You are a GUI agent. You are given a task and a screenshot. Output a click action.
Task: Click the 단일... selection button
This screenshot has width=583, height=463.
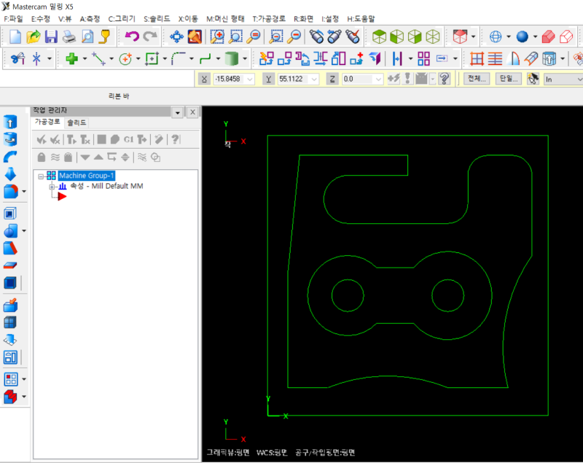coord(508,79)
